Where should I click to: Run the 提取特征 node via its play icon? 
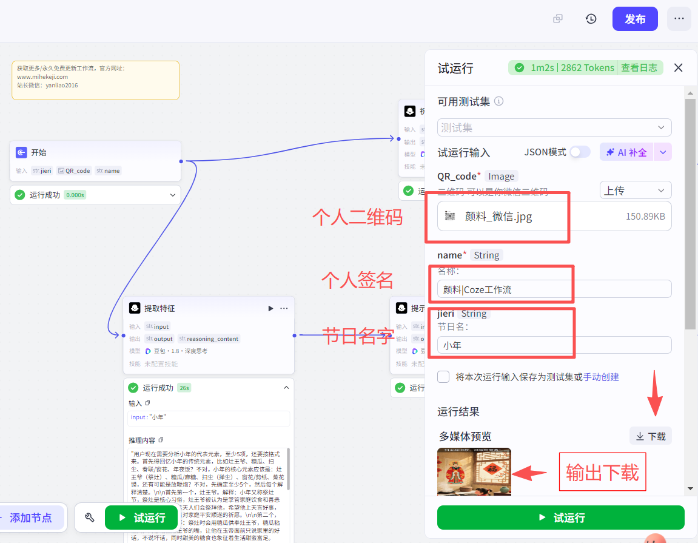(x=270, y=308)
